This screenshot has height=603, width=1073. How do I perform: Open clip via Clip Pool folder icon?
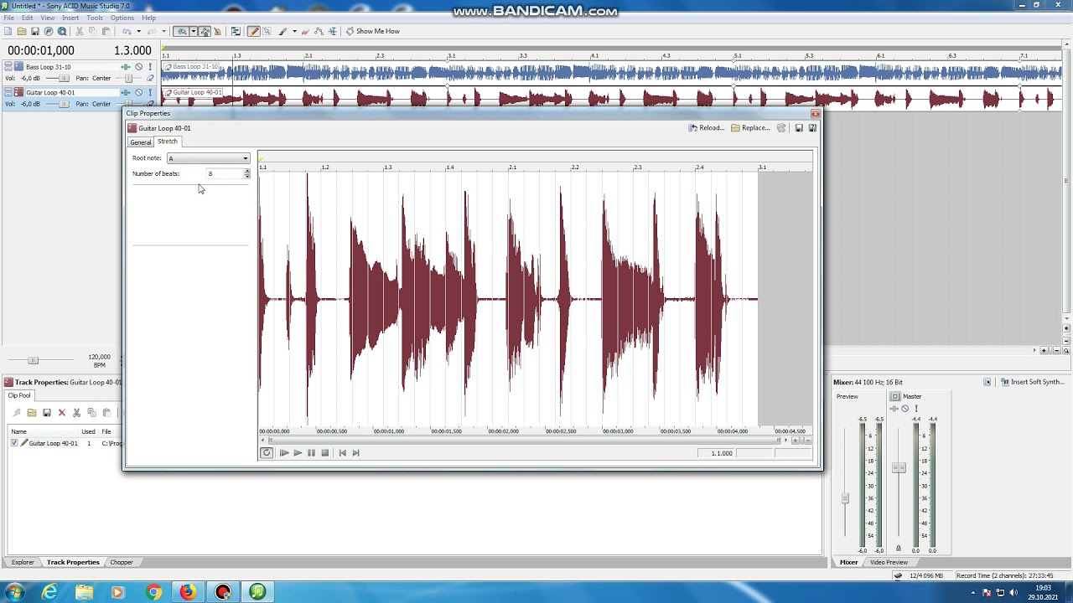(x=31, y=412)
